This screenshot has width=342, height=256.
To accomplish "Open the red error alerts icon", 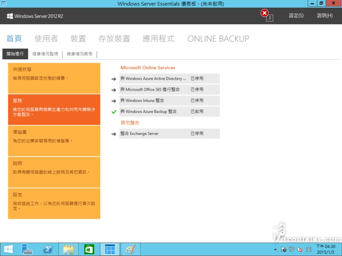I will (x=264, y=13).
